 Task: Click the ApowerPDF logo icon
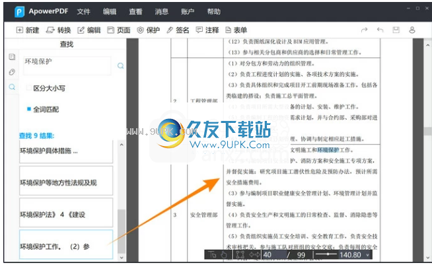pyautogui.click(x=19, y=12)
